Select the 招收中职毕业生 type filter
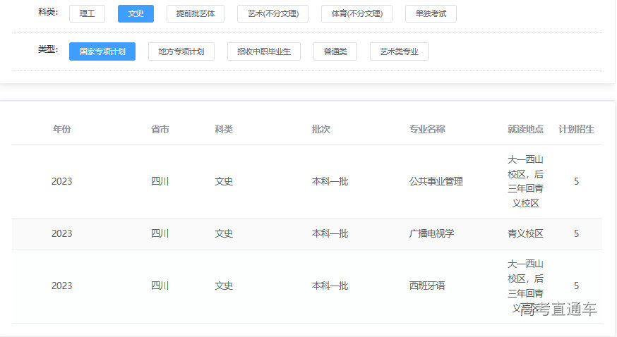The image size is (617, 337). point(264,51)
